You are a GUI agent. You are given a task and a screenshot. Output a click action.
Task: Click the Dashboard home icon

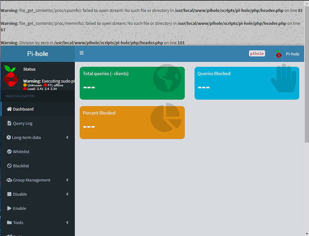(9, 109)
